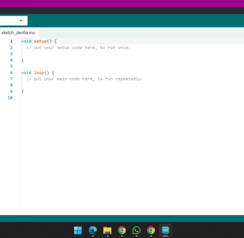Click the main code comment on line 7
Viewport: 244px width, 238px height.
[85, 79]
